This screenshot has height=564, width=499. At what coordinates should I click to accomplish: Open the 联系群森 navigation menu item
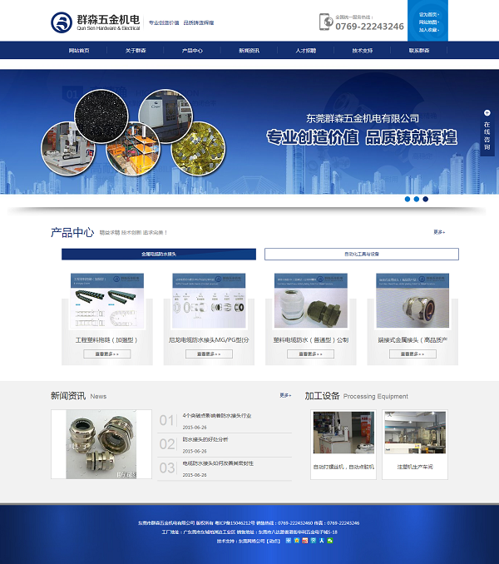[x=419, y=51]
